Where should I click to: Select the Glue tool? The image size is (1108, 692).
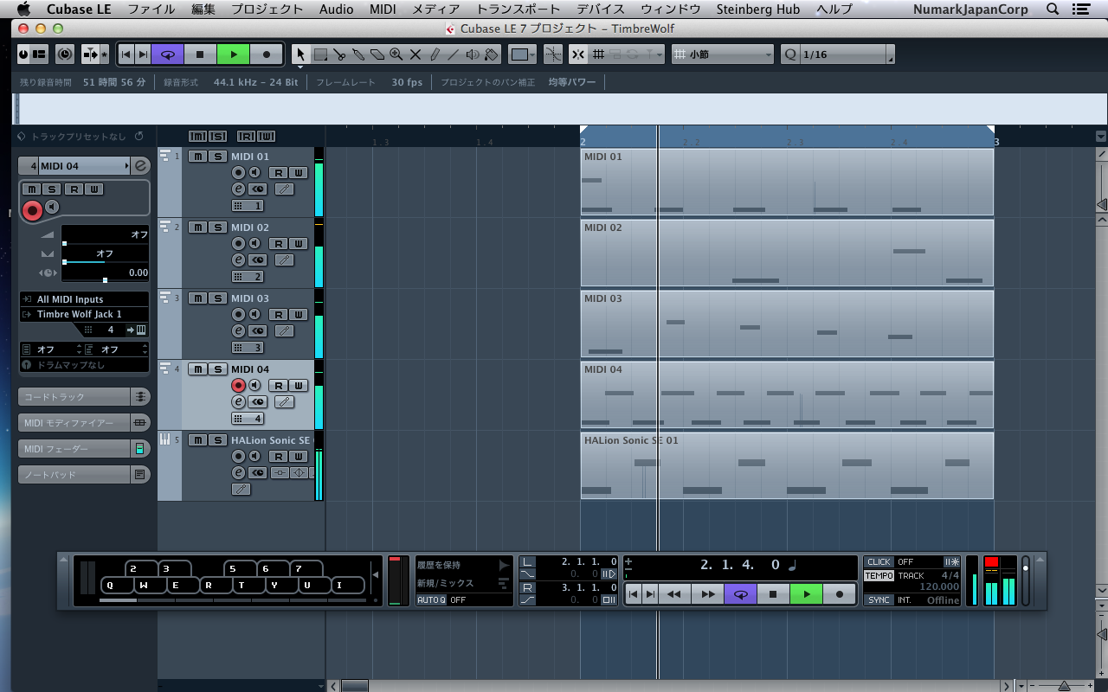pos(358,54)
